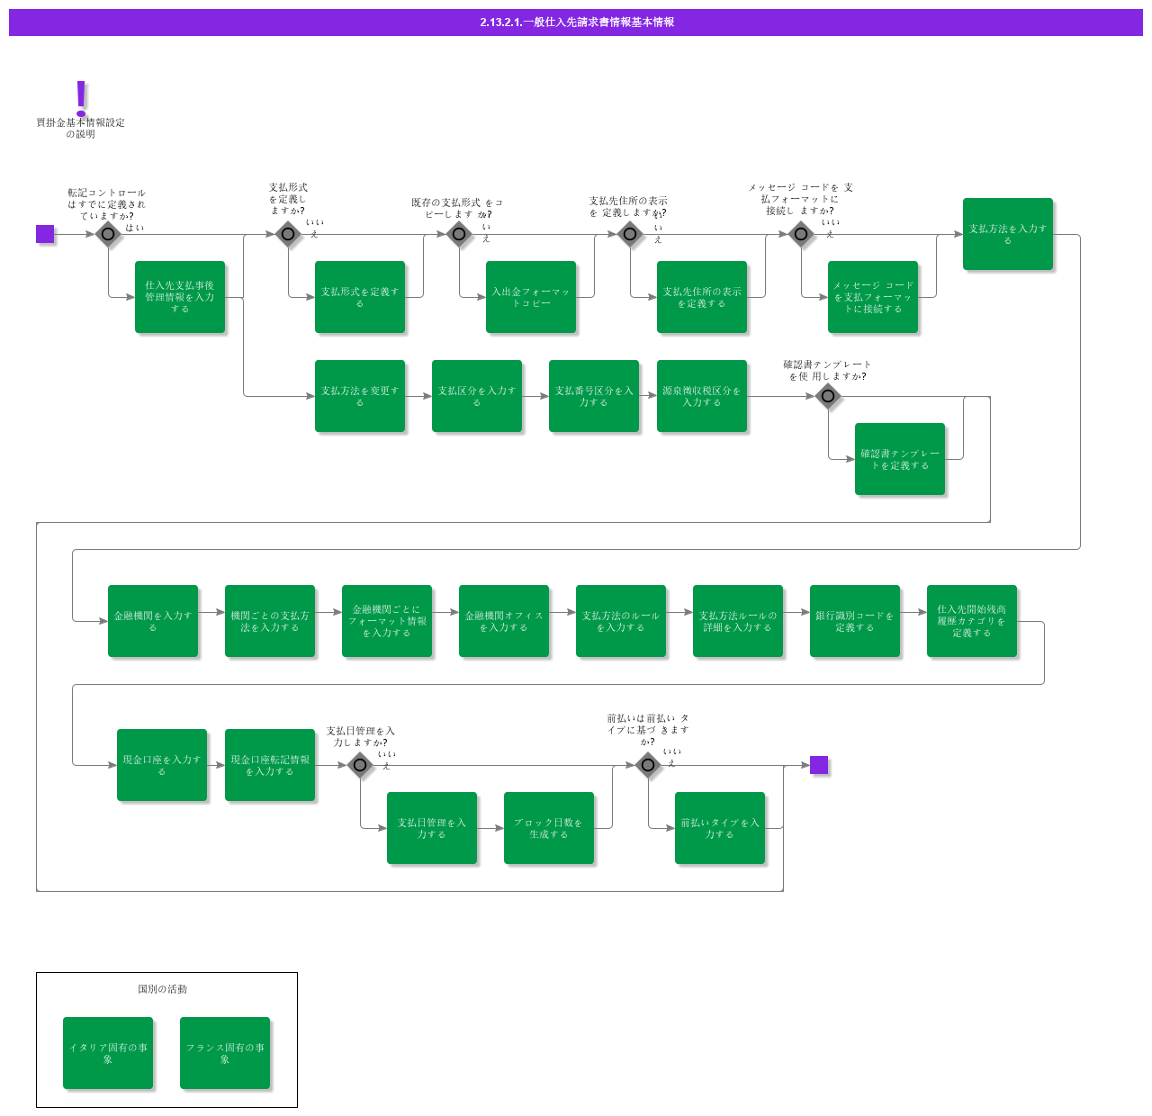
Task: Click the 支払日管理を入力しますか gateway diamond
Action: 360,765
